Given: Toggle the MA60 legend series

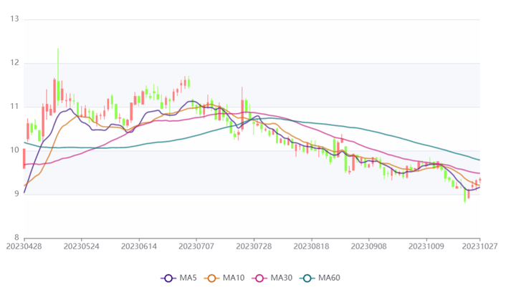Looking at the screenshot, I should coord(320,278).
